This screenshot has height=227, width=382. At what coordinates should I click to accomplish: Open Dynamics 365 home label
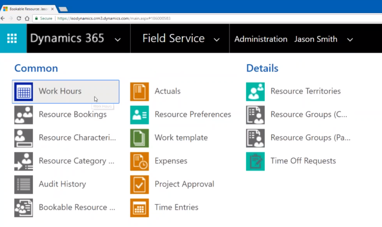67,38
